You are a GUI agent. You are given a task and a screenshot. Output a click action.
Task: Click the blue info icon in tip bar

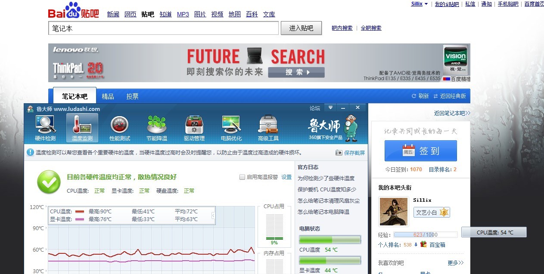pos(30,152)
